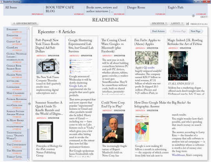Click the Google Labs screenshot thumbnail
This screenshot has width=211, height=162.
pos(81,66)
